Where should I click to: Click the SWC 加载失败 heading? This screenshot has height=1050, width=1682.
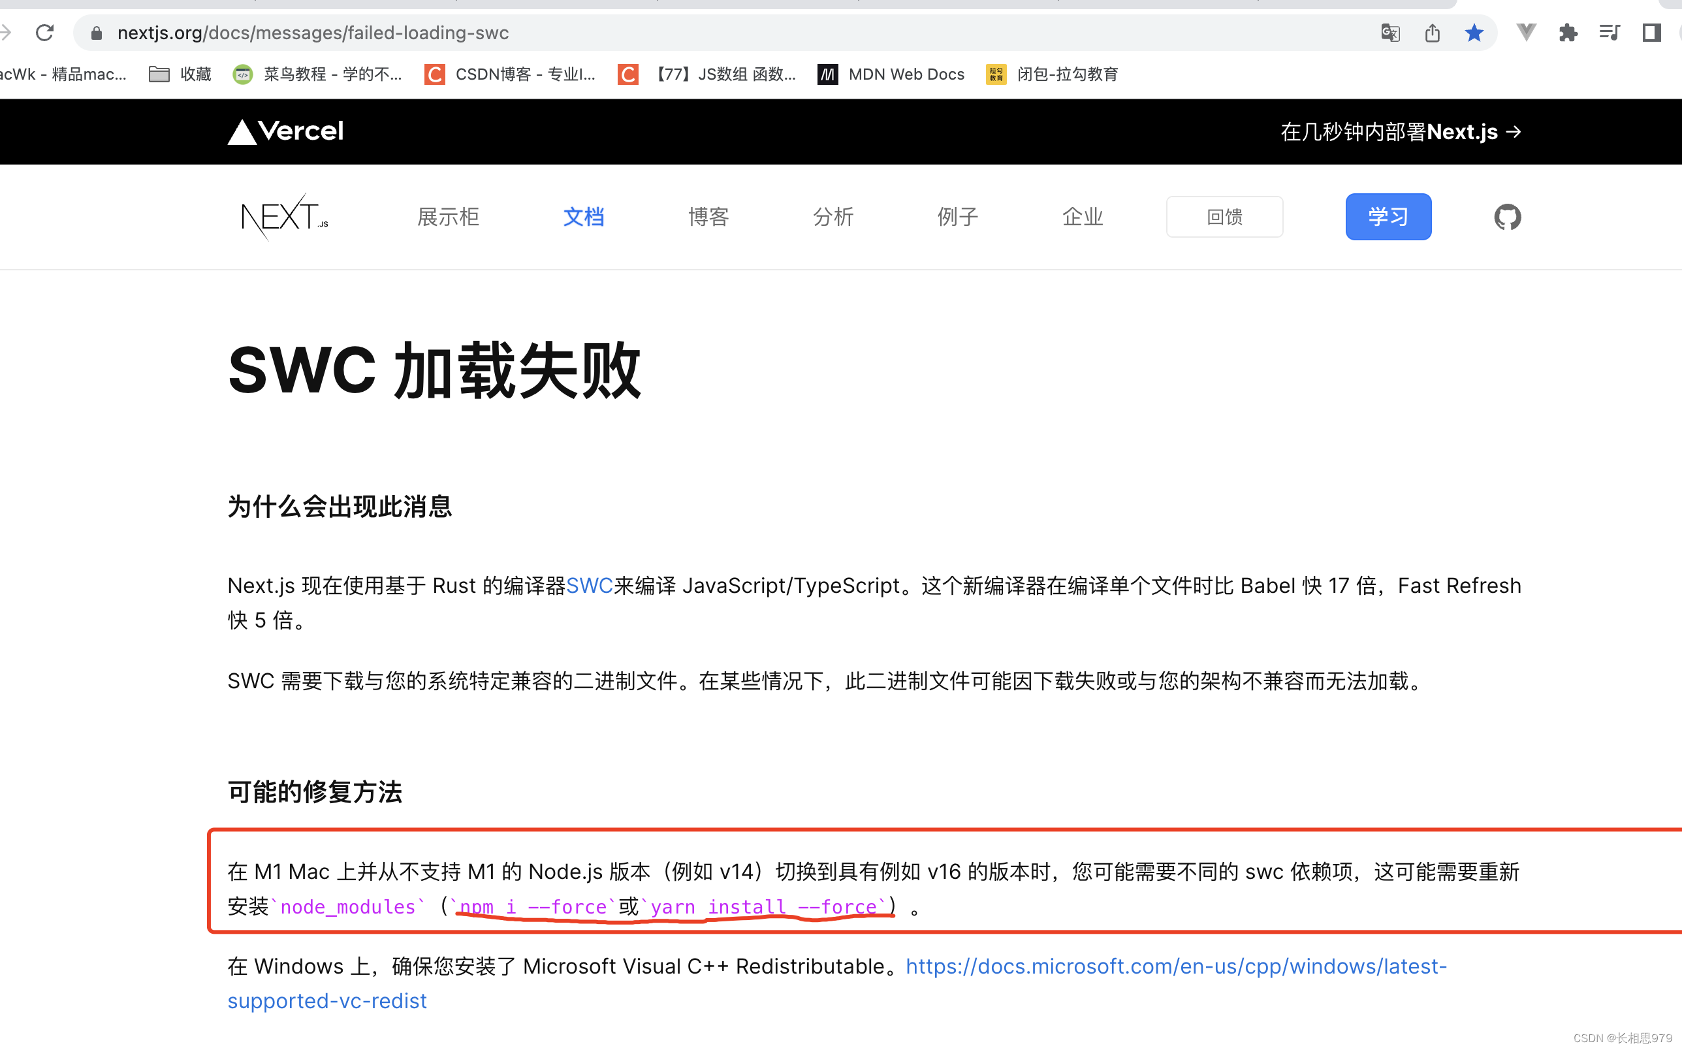435,370
